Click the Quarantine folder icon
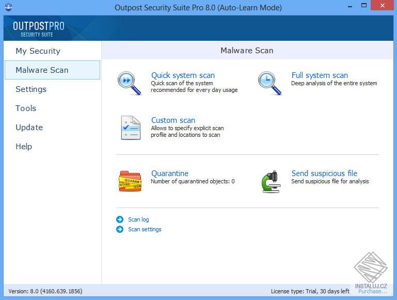397x300 pixels. (130, 181)
